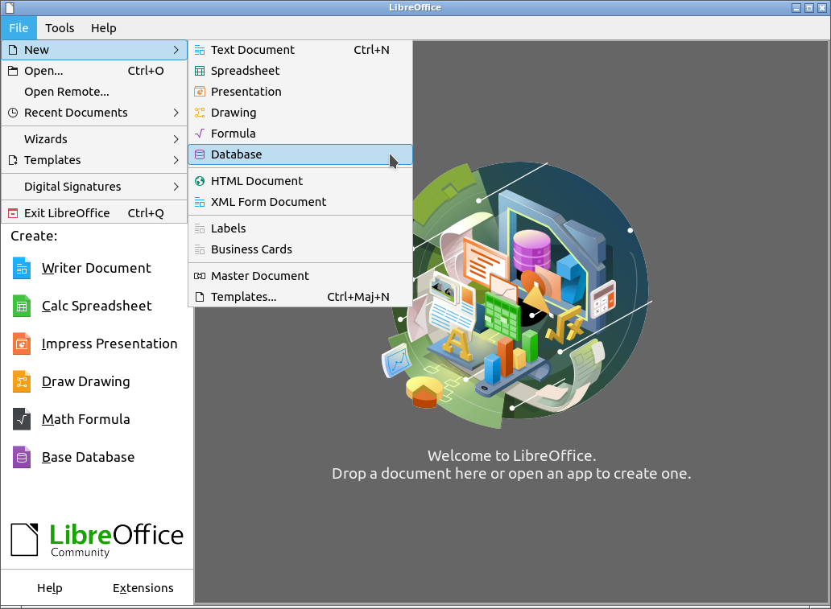Screen dimensions: 831x609
Task: Click the Ctrl+Q shortcut text
Action: tap(146, 213)
